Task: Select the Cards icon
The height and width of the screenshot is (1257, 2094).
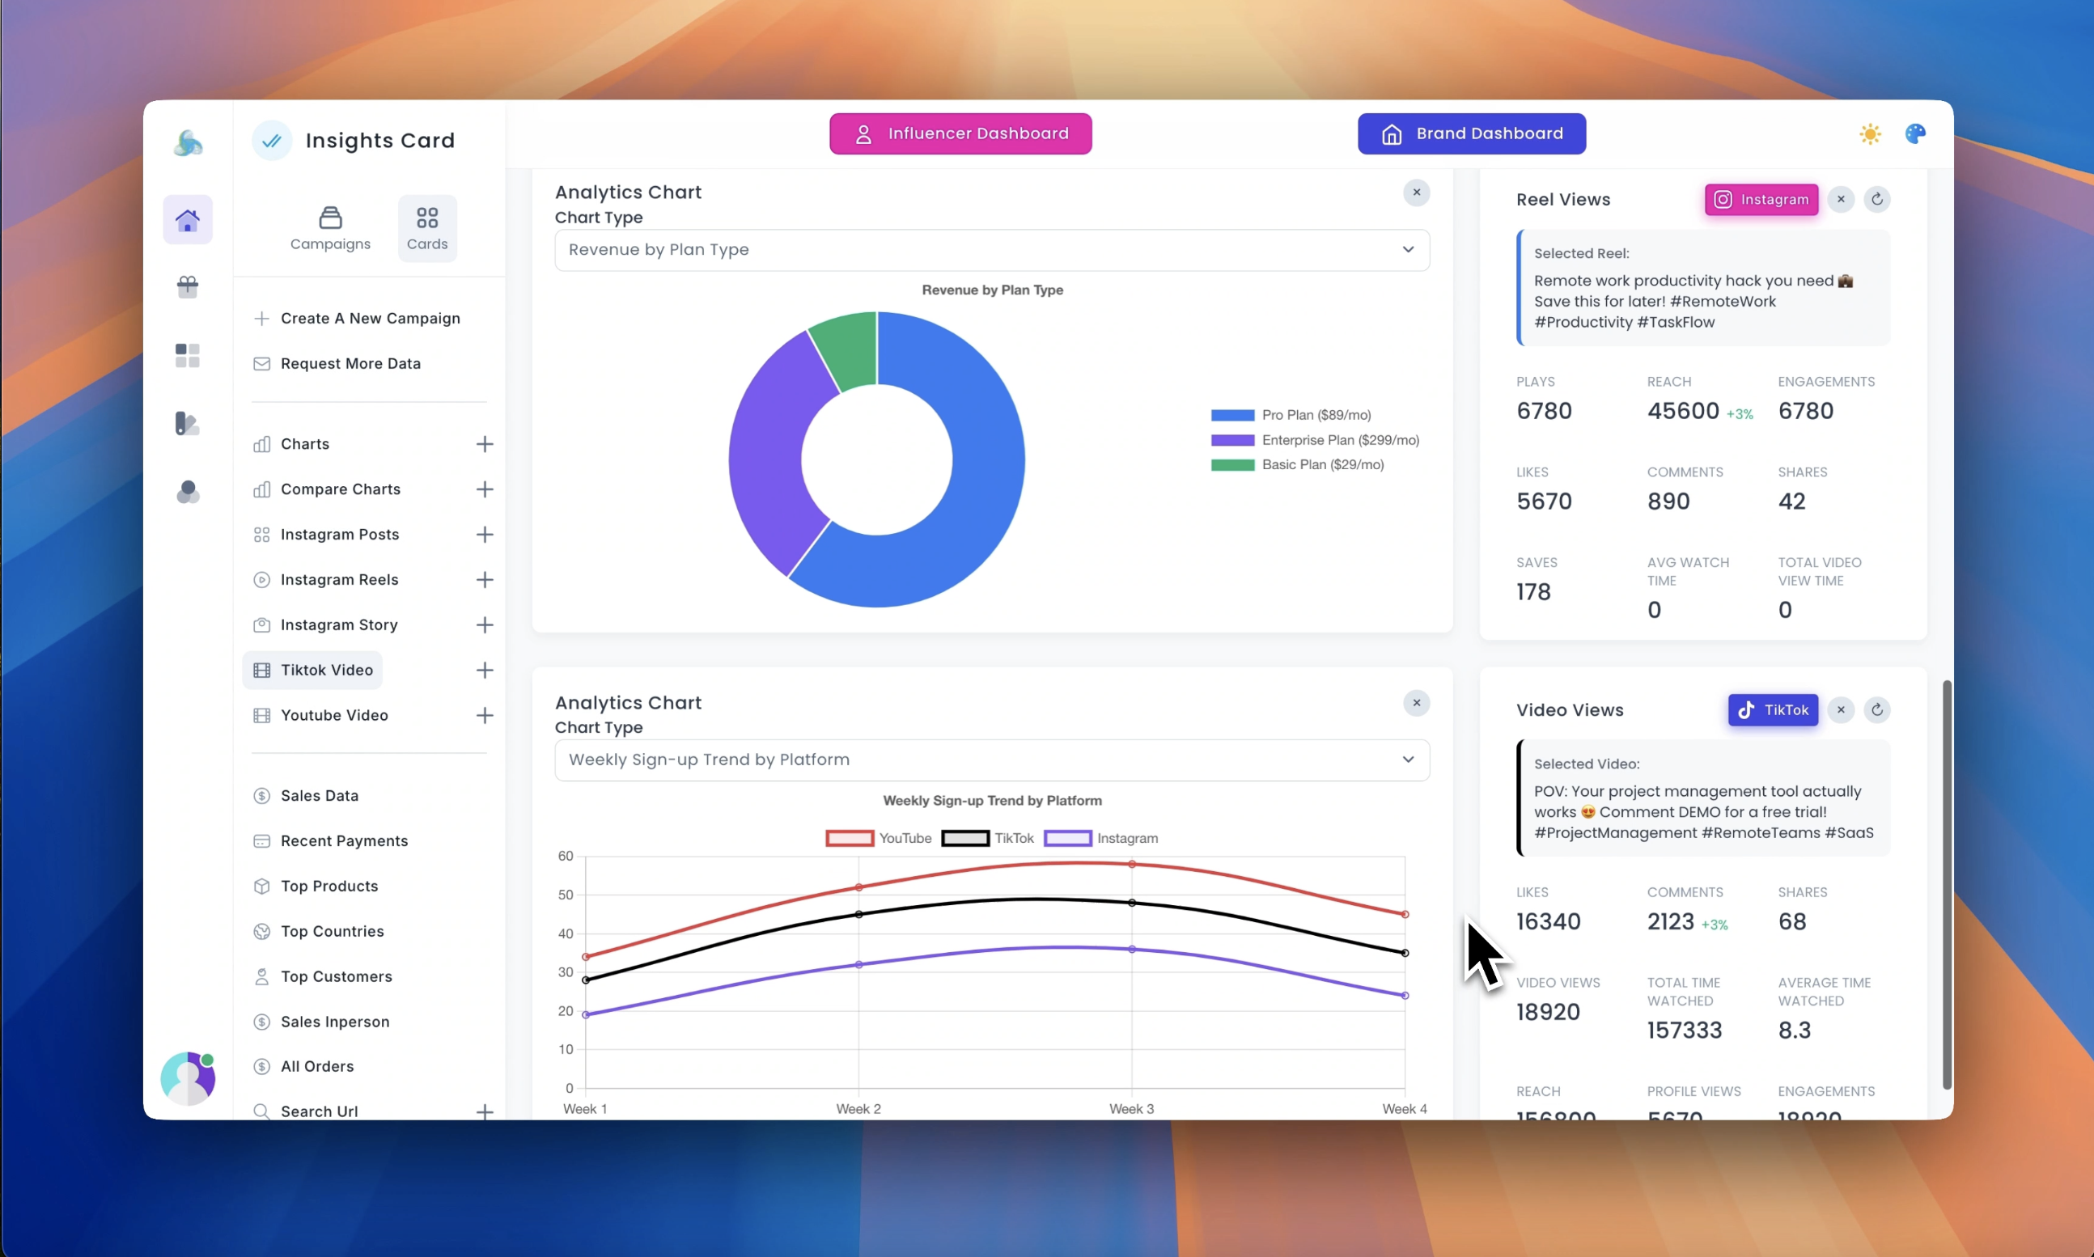Action: click(427, 218)
